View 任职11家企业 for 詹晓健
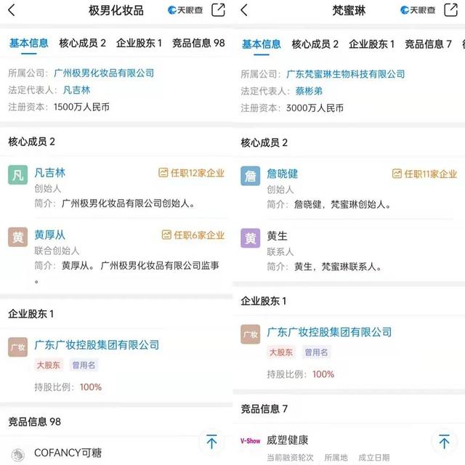Screen dimensions: 465x465 [424, 174]
